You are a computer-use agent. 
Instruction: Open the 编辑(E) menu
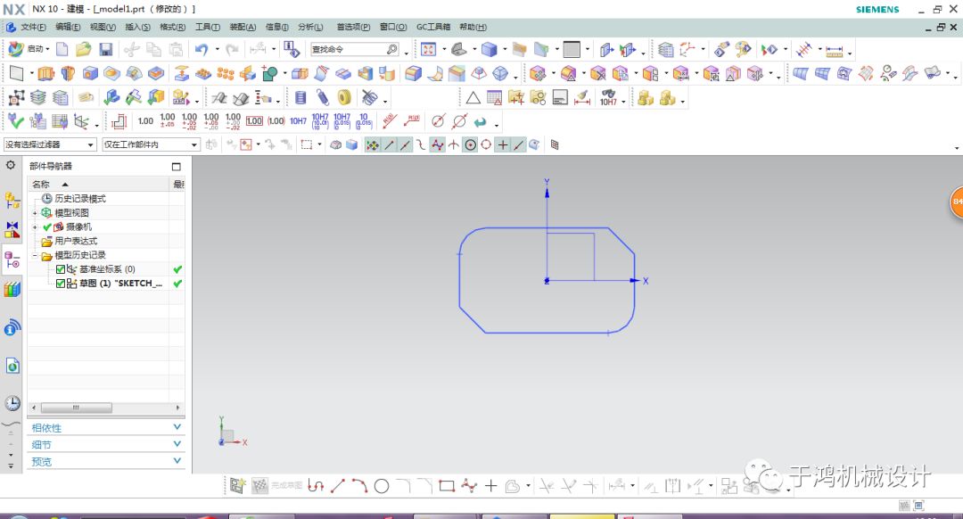click(x=68, y=27)
